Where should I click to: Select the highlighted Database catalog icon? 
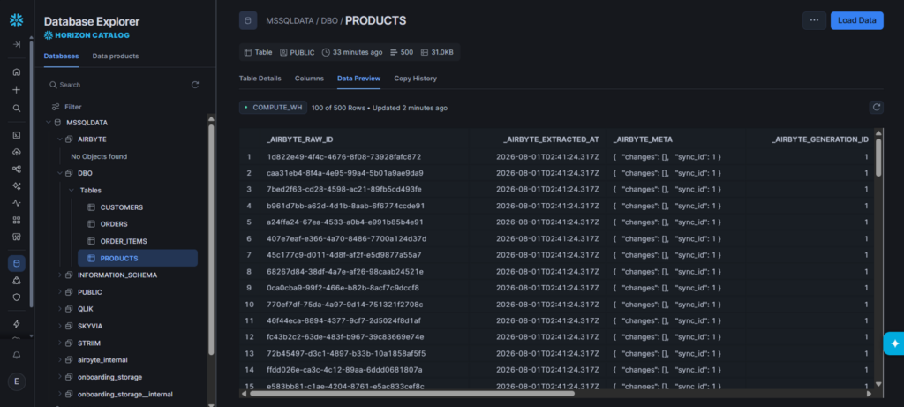pos(16,263)
